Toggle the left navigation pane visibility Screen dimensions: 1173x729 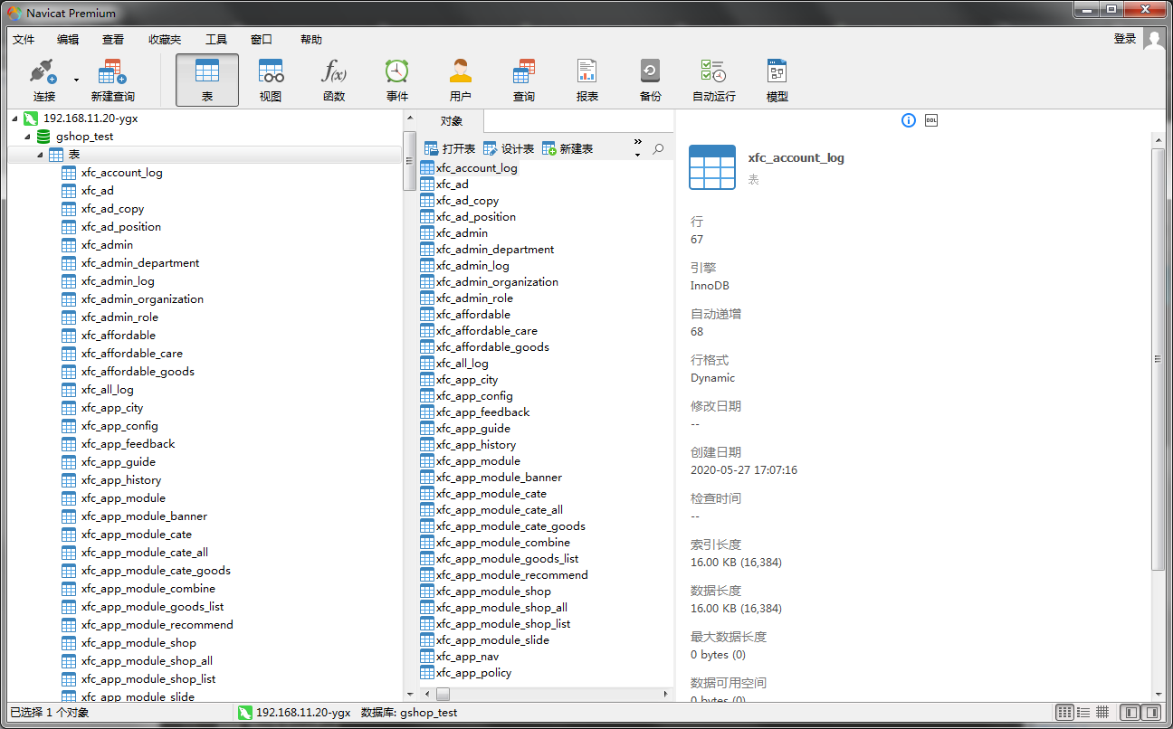(1130, 713)
